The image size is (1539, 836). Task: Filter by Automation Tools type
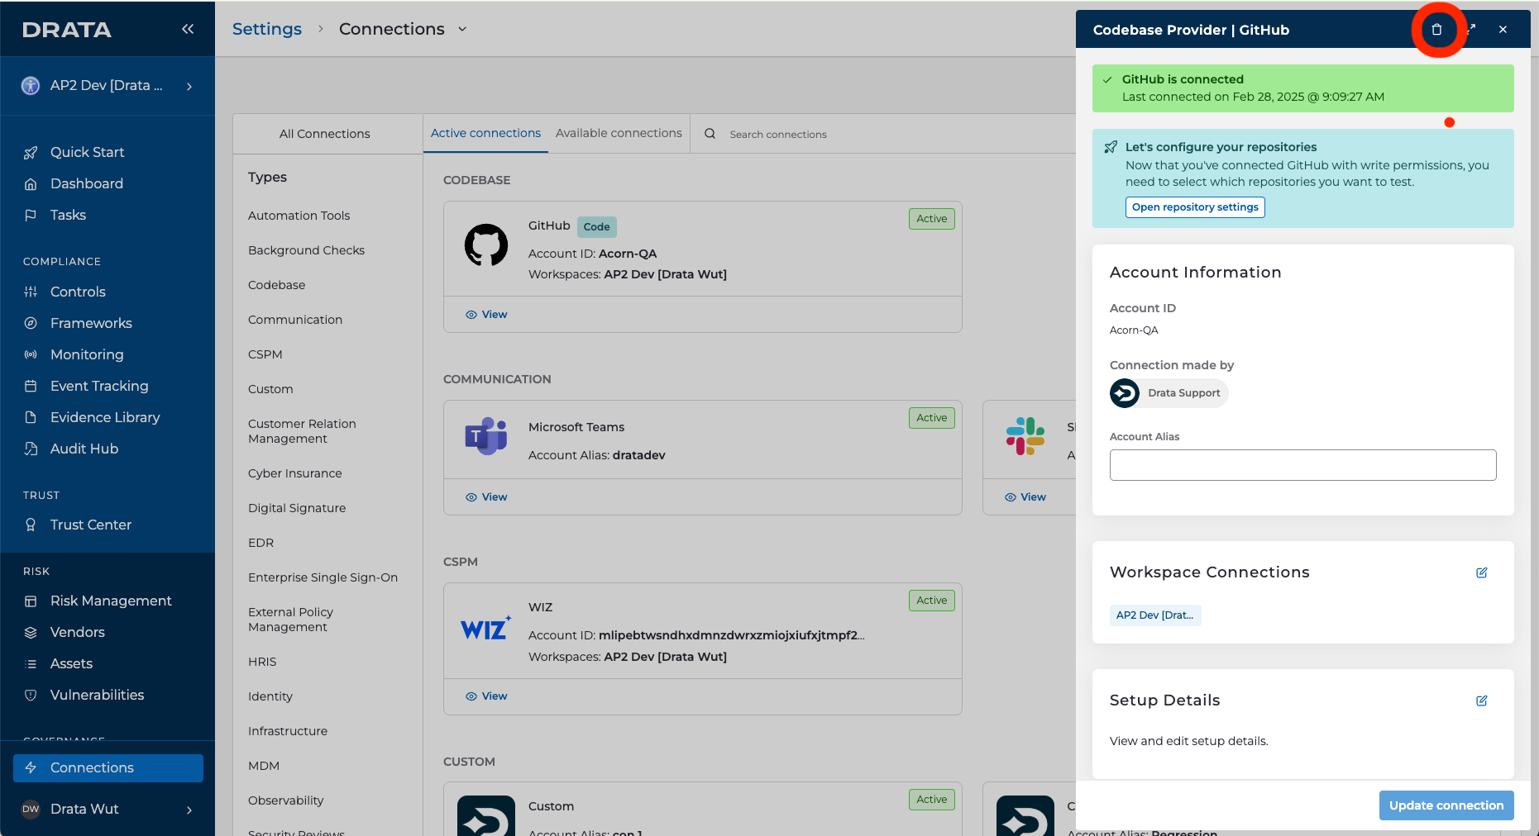[x=299, y=216]
